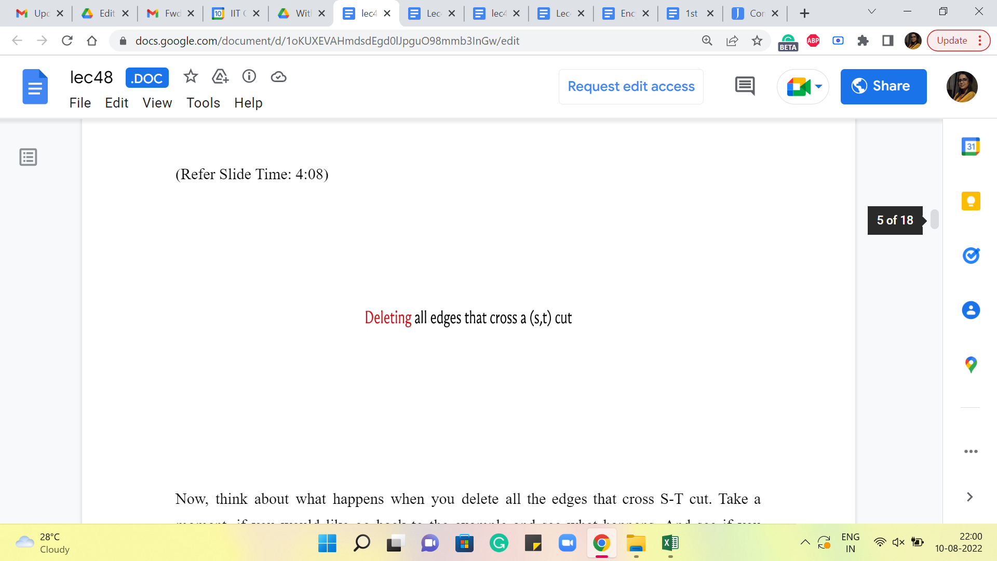Expand the Google Meet dropdown
This screenshot has width=997, height=561.
(818, 87)
